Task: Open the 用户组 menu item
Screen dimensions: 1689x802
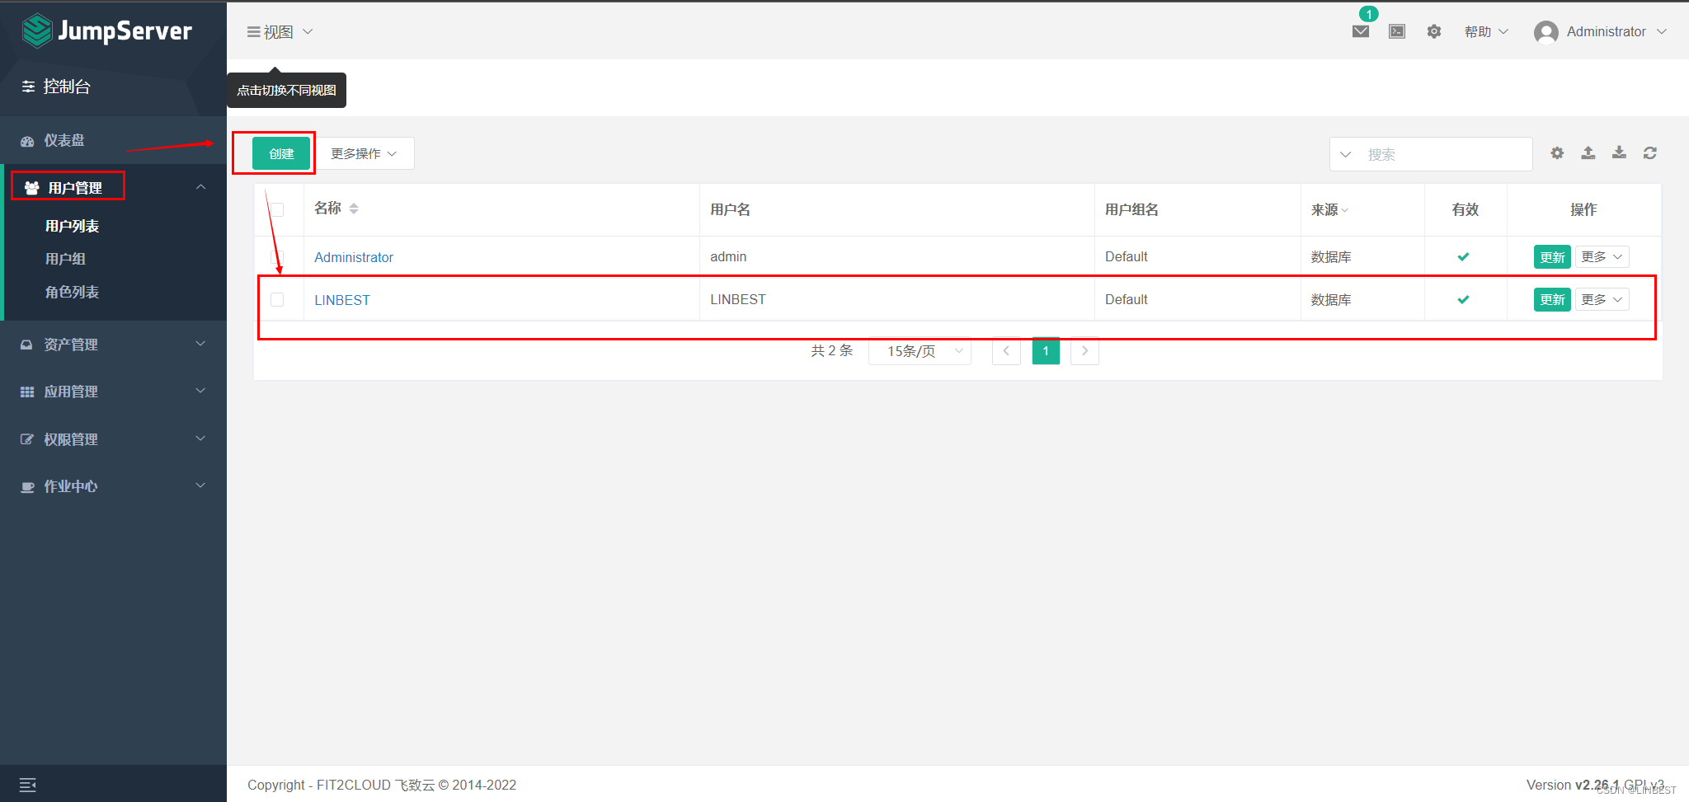Action: pos(67,258)
